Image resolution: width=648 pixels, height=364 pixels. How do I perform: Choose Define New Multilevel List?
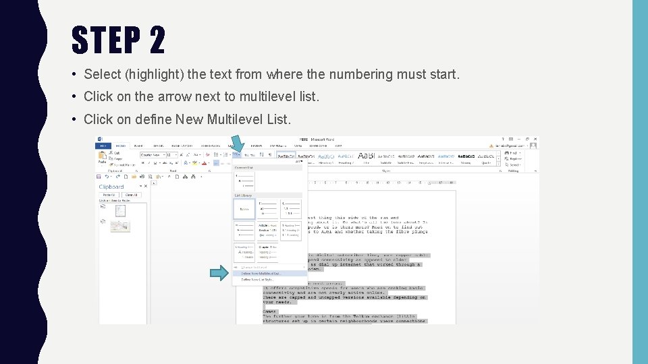click(269, 273)
